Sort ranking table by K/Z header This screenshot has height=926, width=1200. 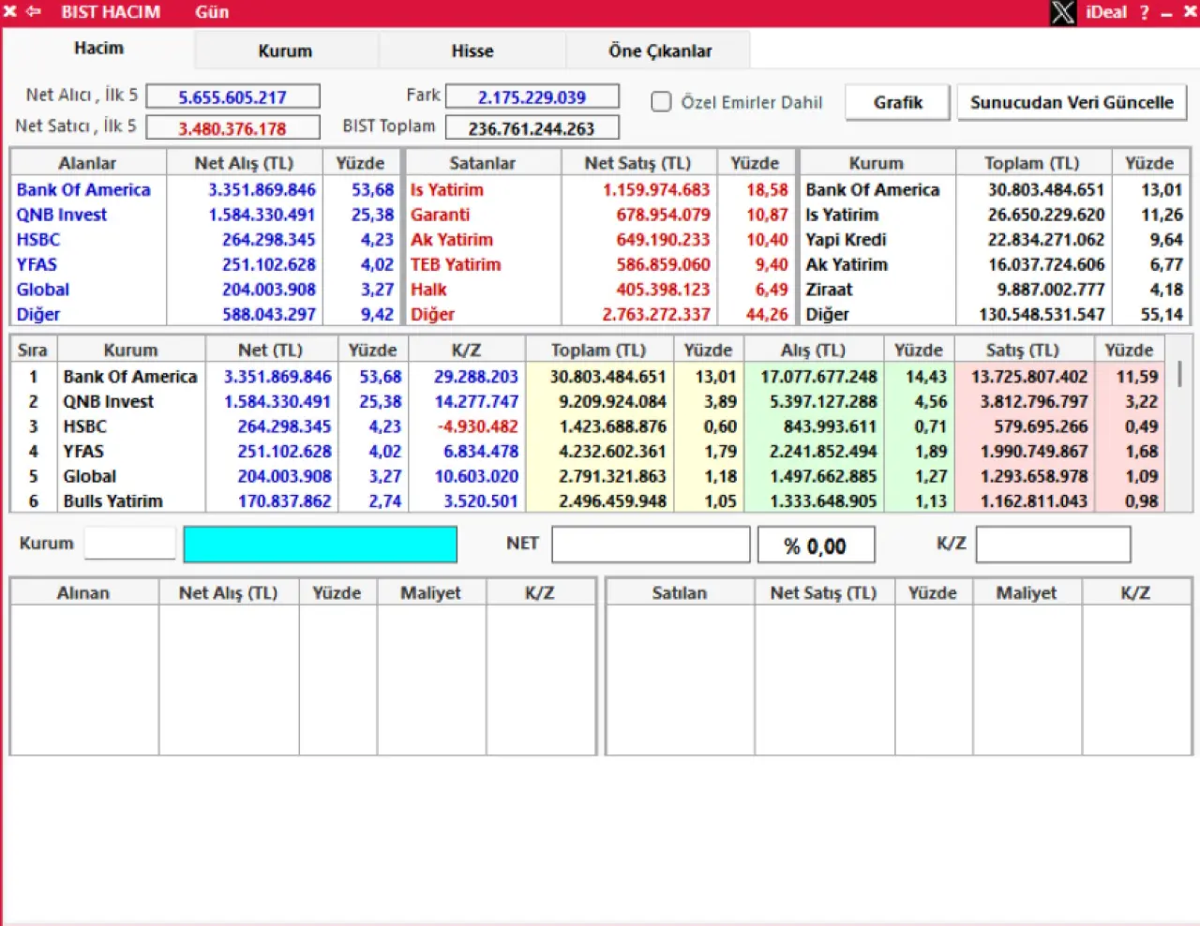point(466,351)
